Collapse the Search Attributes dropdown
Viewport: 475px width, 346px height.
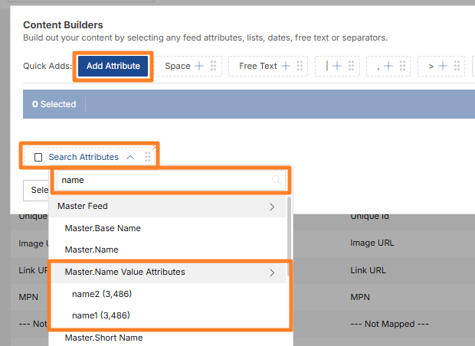click(x=130, y=157)
